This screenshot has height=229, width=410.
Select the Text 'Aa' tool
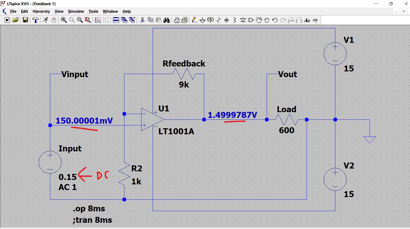pyautogui.click(x=307, y=20)
